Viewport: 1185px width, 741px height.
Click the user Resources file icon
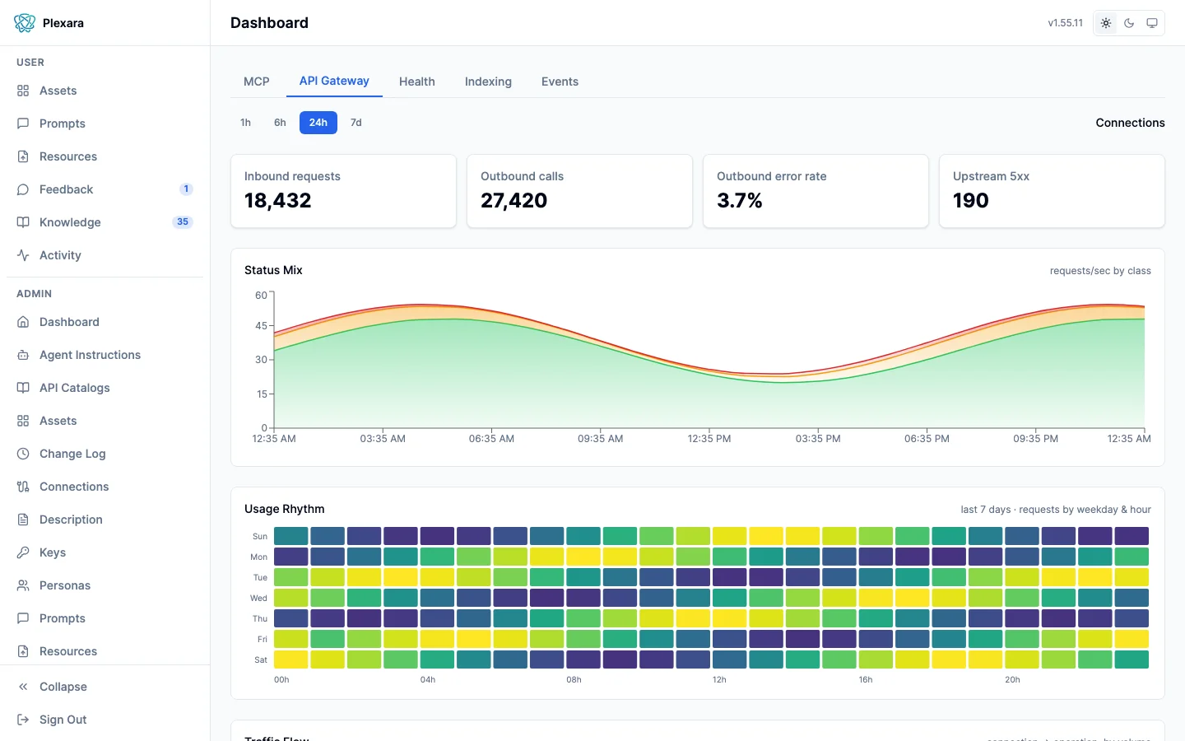click(x=23, y=156)
